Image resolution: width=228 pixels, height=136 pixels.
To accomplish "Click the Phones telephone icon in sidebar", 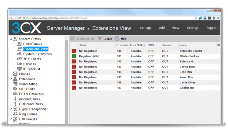I will point(15,74).
